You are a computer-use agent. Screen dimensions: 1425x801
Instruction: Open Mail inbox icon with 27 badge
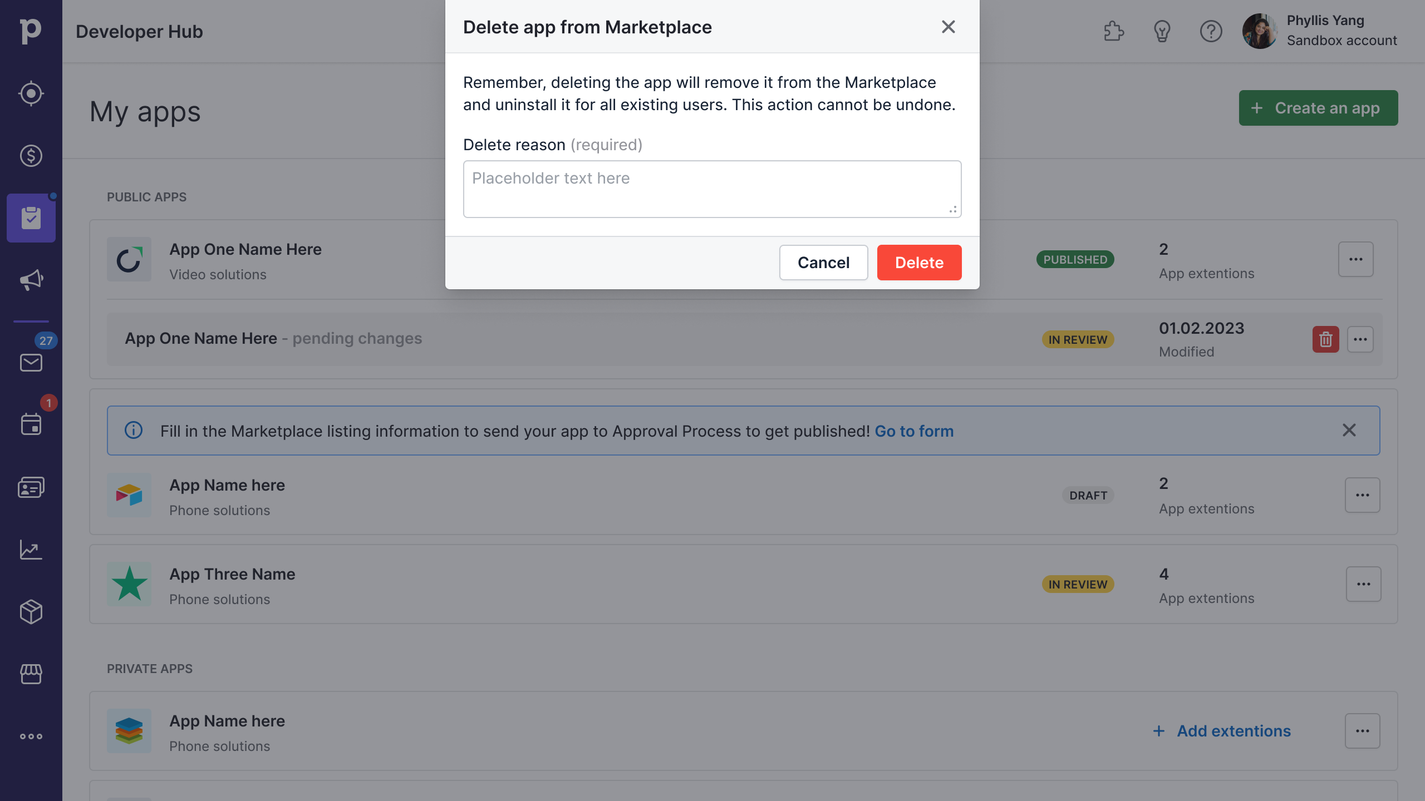(31, 362)
